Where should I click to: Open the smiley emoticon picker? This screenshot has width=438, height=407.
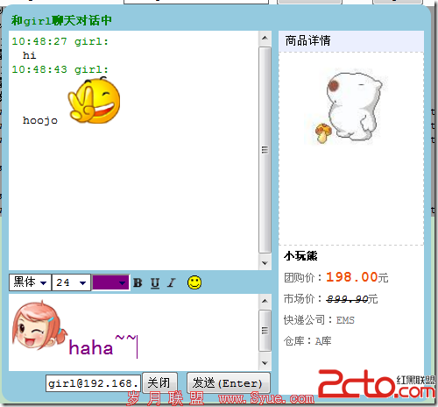194,282
